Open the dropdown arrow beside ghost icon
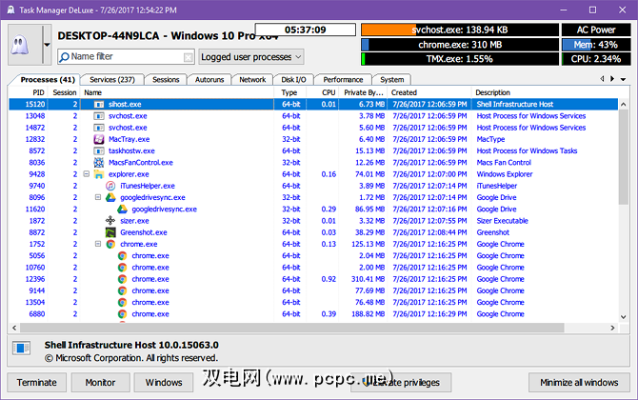This screenshot has width=638, height=400. [x=48, y=45]
